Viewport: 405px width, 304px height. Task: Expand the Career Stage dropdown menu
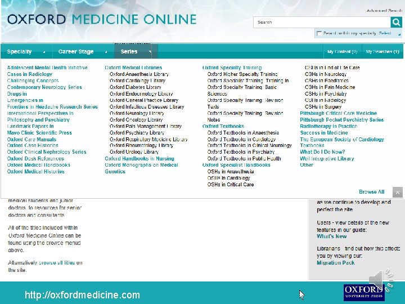click(83, 52)
